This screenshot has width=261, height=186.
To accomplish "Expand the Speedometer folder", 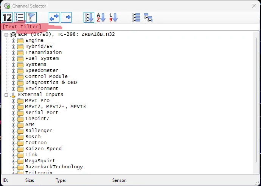I will tap(13, 71).
